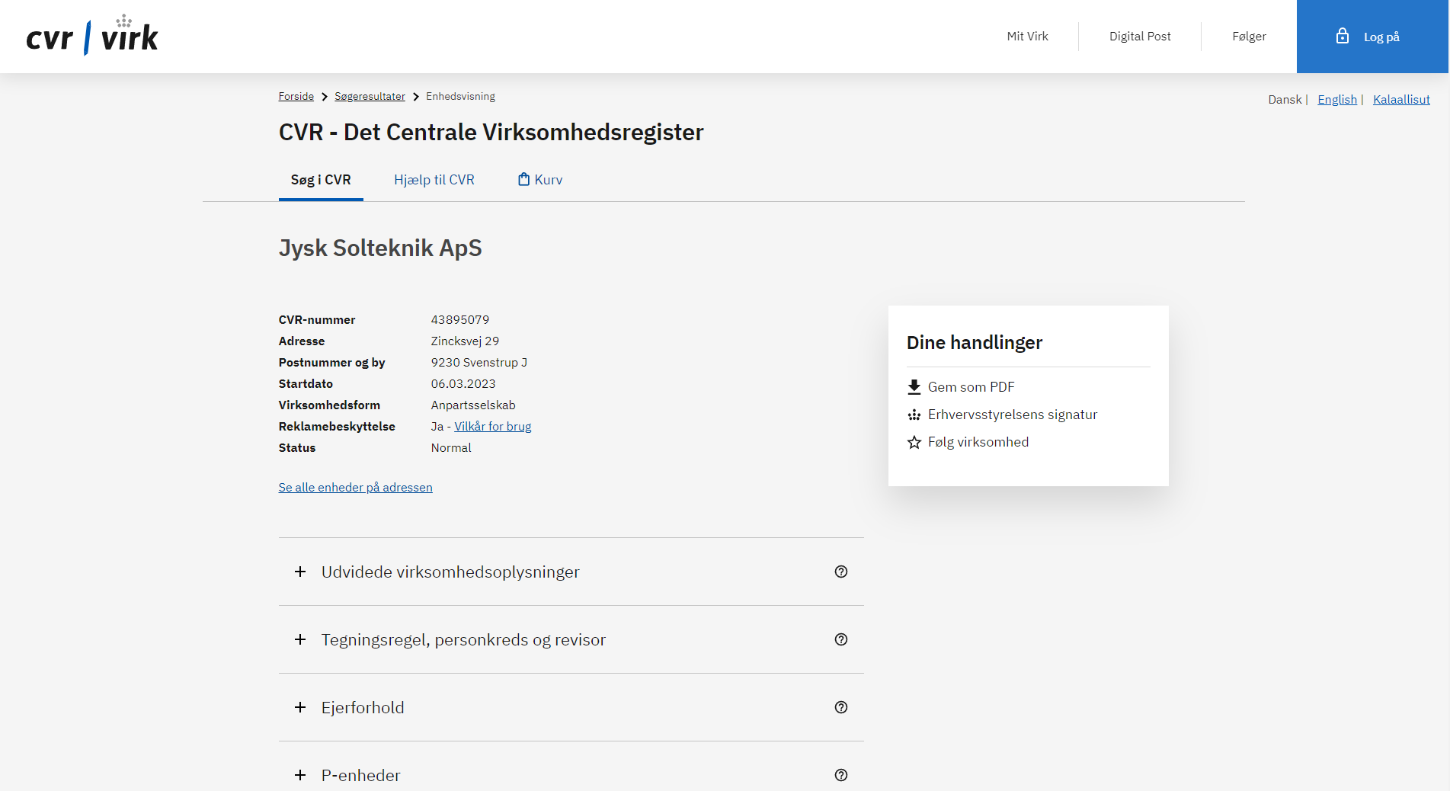Expand Tegningsregel, personkreds og revisor
Viewport: 1450px width, 791px height.
pos(571,639)
